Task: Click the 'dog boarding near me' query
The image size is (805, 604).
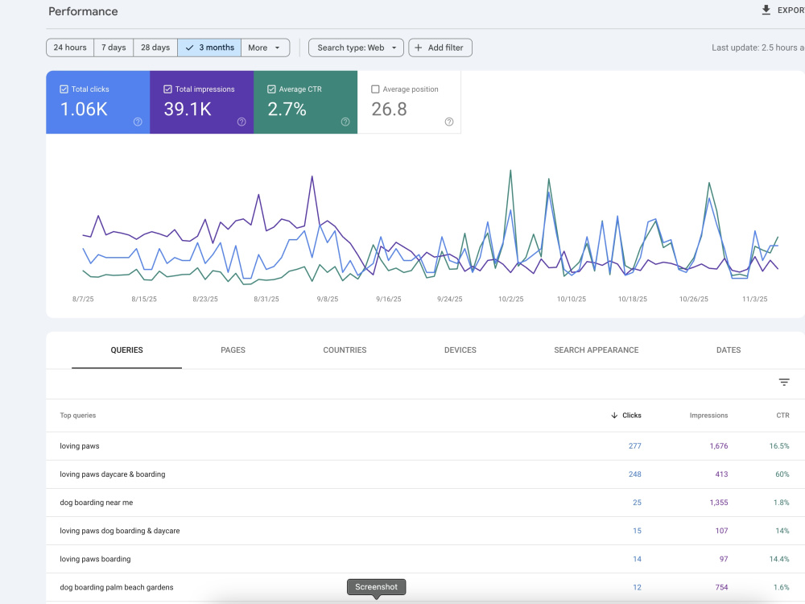Action: coord(97,503)
